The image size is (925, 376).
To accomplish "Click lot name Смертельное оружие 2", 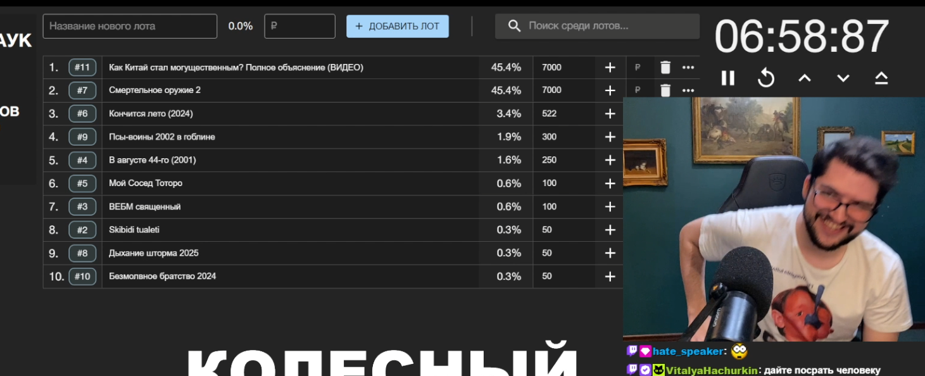I will click(x=154, y=91).
